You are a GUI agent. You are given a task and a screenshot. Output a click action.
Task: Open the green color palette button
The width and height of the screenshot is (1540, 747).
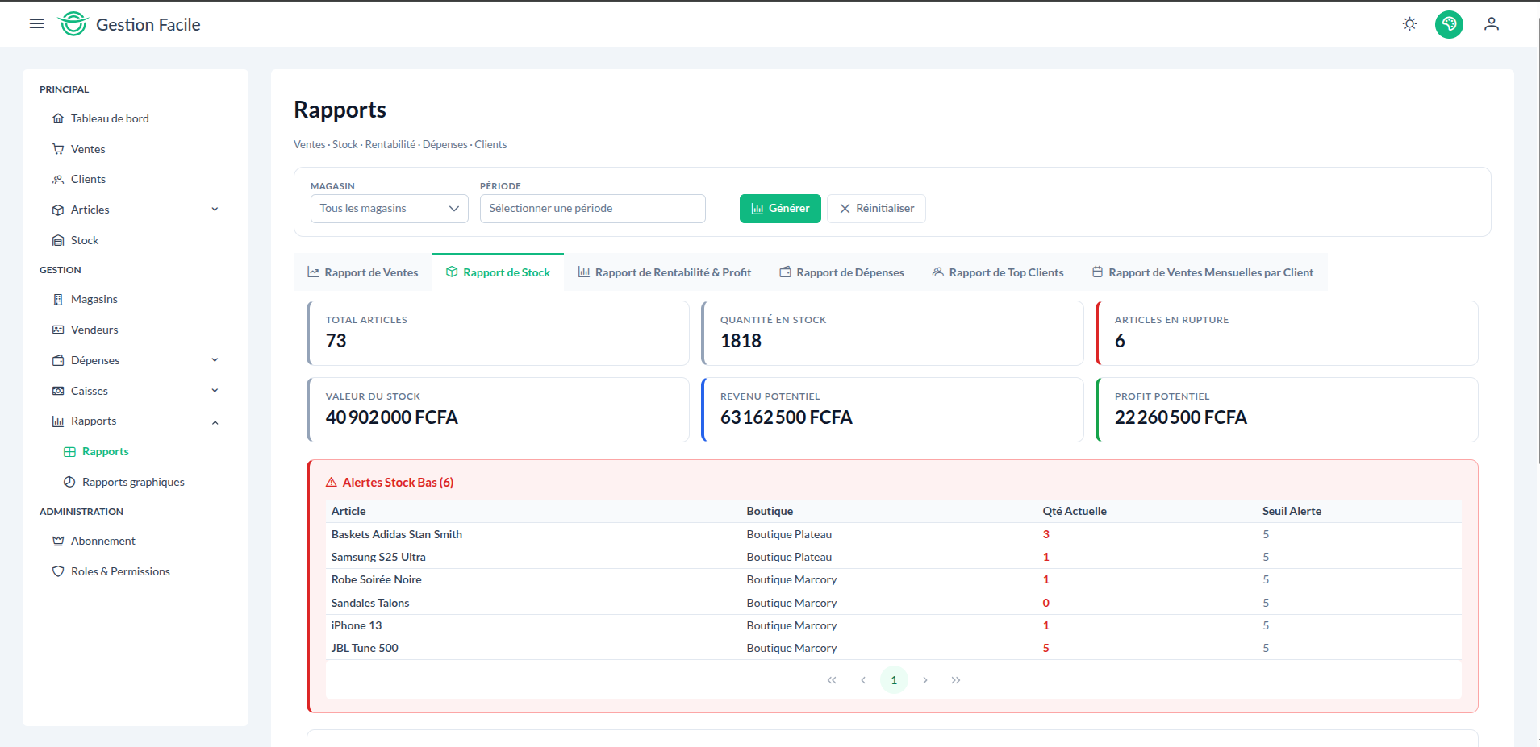[x=1449, y=24]
